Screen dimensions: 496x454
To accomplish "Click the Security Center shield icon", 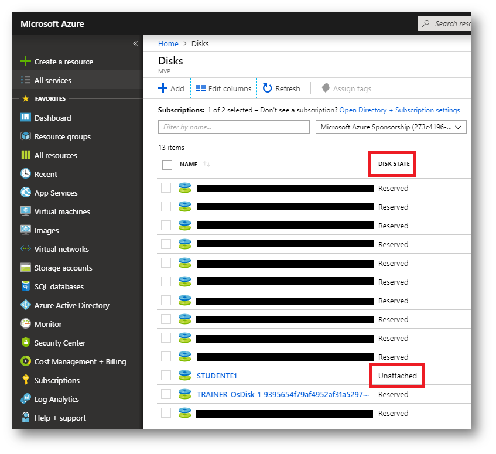I will point(25,343).
